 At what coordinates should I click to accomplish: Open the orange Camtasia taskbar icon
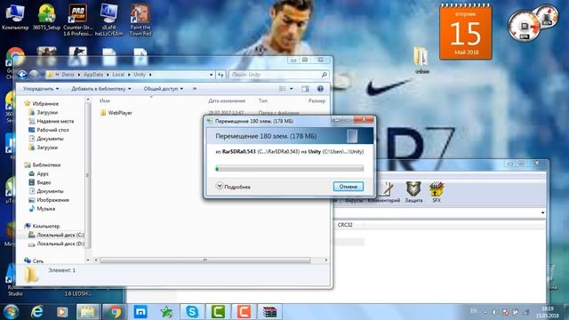(244, 312)
